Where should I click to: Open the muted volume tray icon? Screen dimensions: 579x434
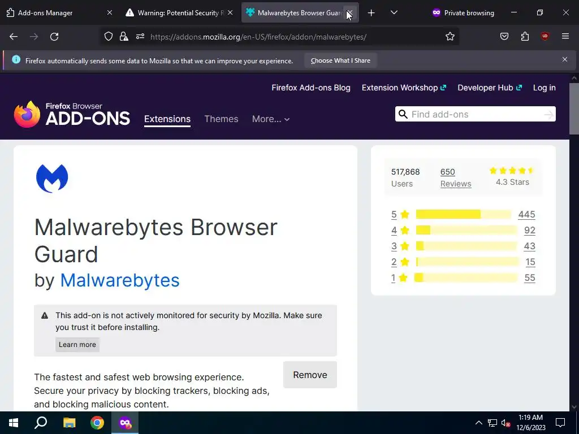tap(505, 423)
